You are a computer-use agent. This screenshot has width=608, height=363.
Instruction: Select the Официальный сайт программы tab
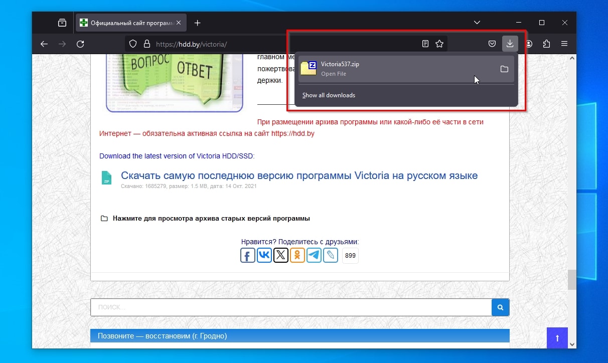coord(131,23)
